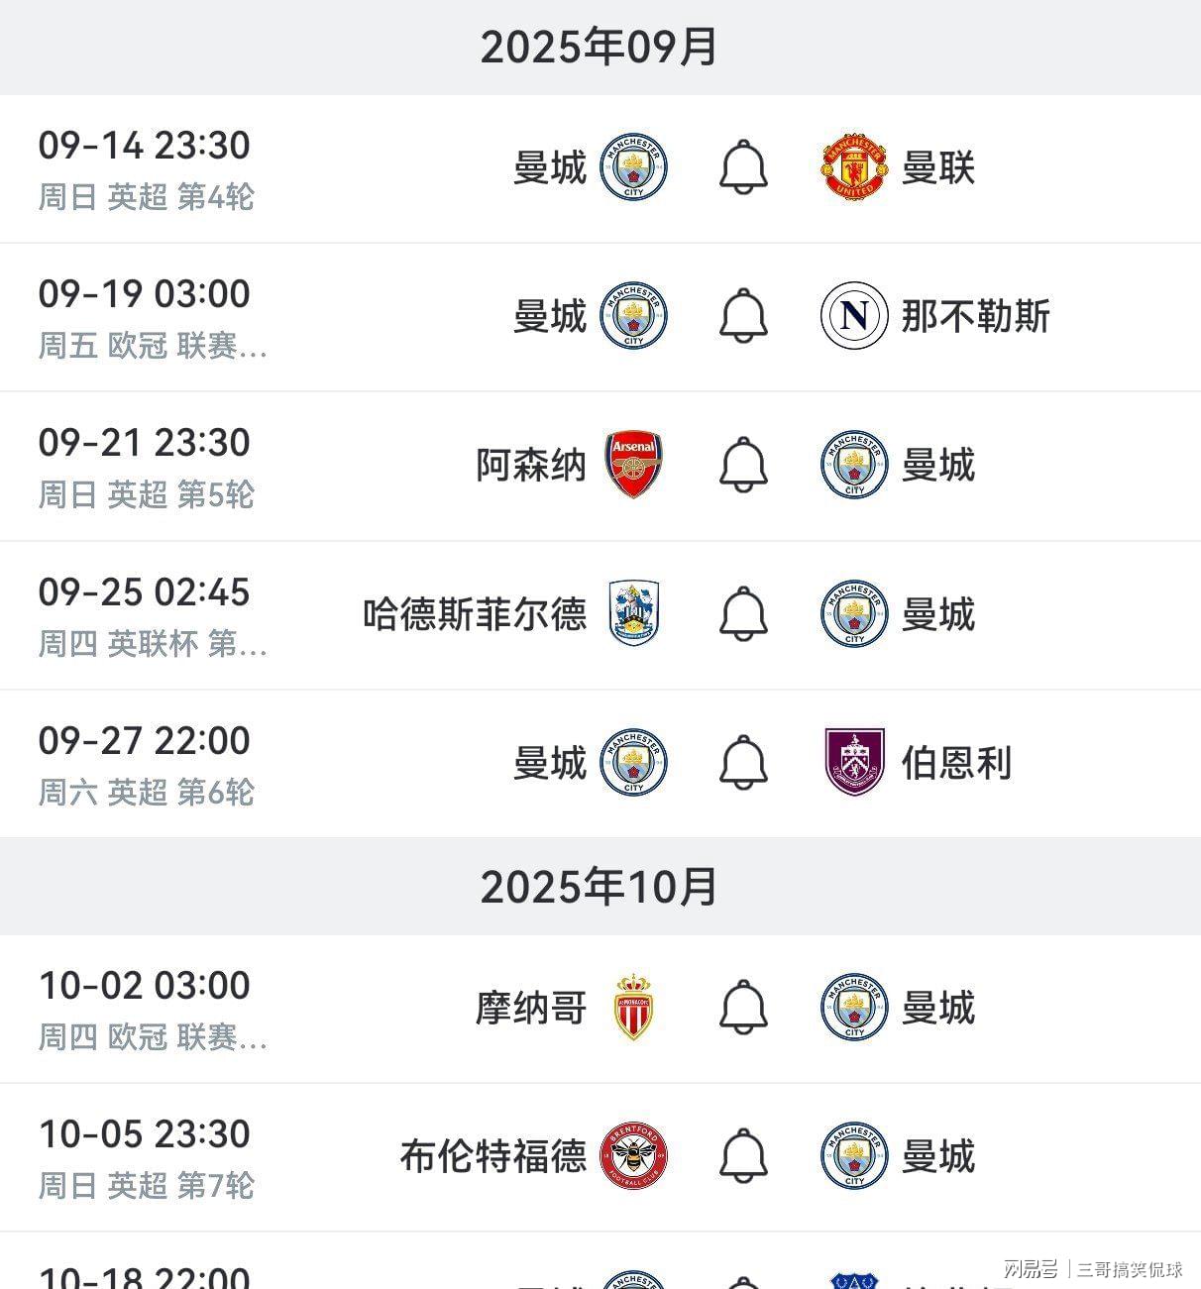The image size is (1201, 1289).
Task: Click the Napoli club logo
Action: [x=854, y=316]
